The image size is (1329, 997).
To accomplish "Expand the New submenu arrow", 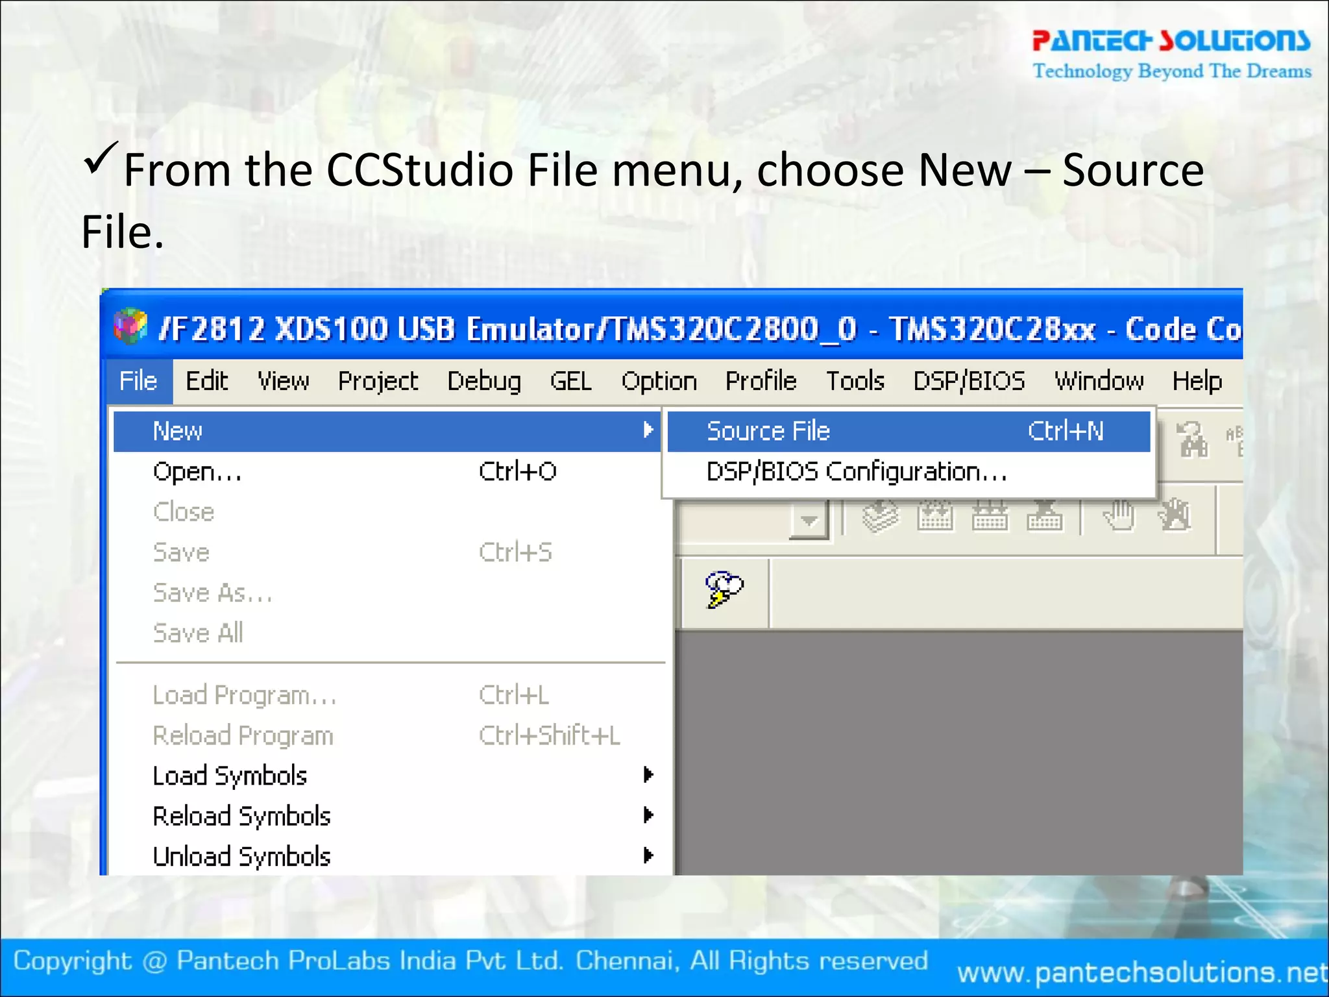I will pos(648,430).
